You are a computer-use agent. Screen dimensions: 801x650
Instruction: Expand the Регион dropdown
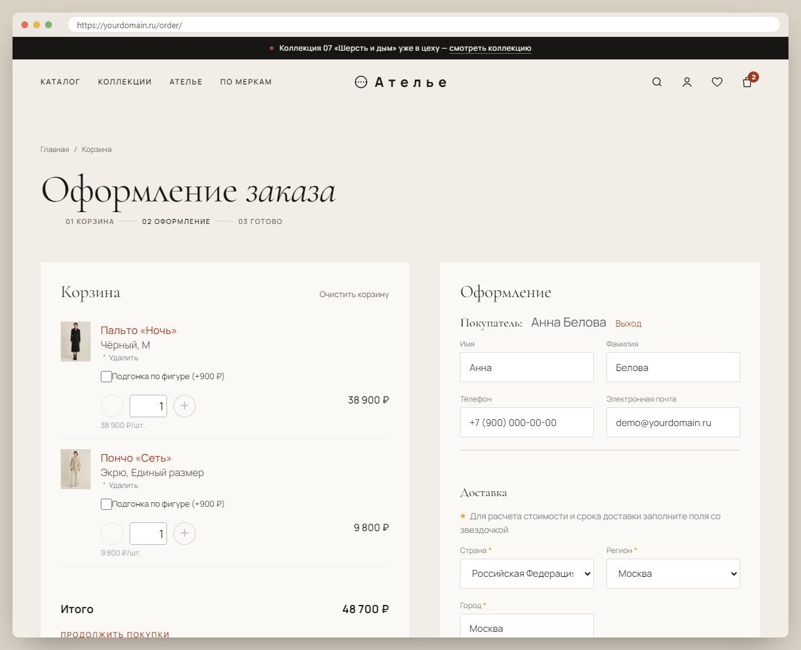pyautogui.click(x=673, y=574)
